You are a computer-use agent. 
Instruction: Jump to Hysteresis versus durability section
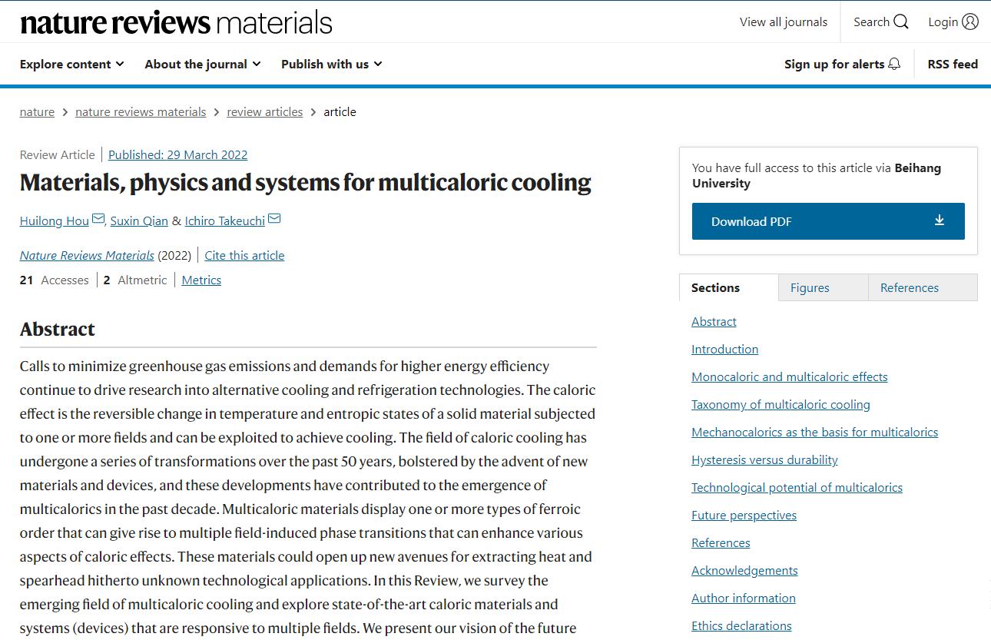(764, 459)
